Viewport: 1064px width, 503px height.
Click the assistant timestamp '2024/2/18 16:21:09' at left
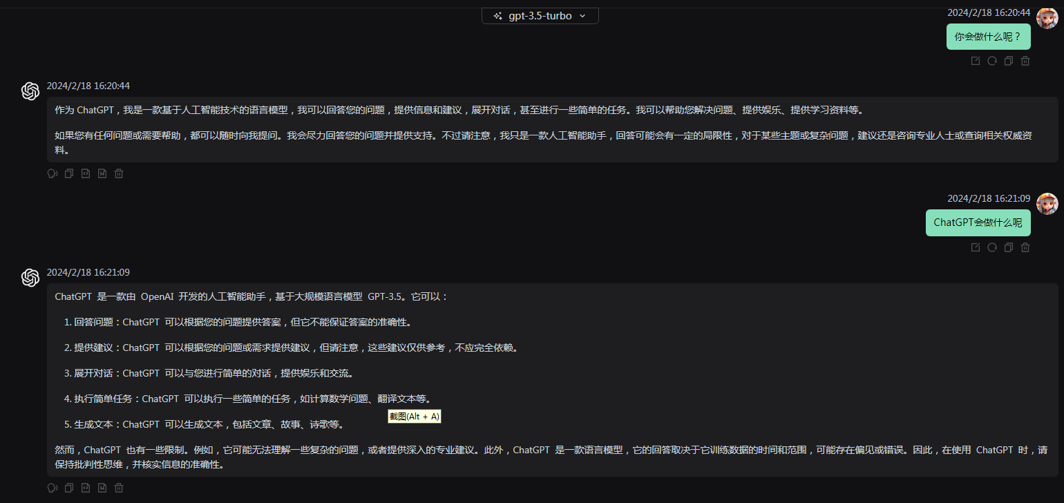pyautogui.click(x=88, y=272)
